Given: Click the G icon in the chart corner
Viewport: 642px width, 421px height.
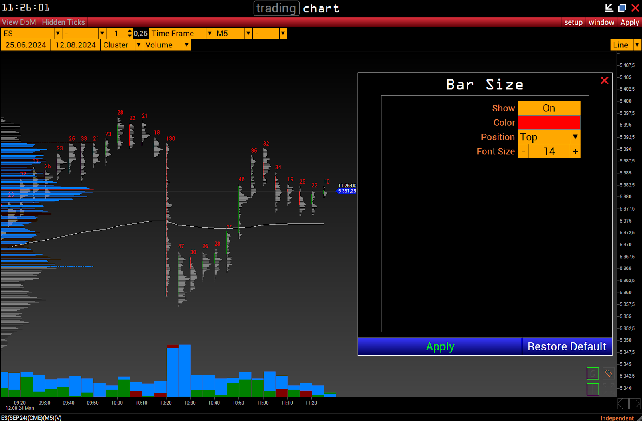Looking at the screenshot, I should [593, 374].
